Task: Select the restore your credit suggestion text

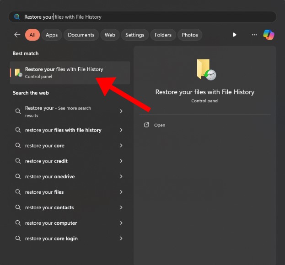Action: (46, 161)
